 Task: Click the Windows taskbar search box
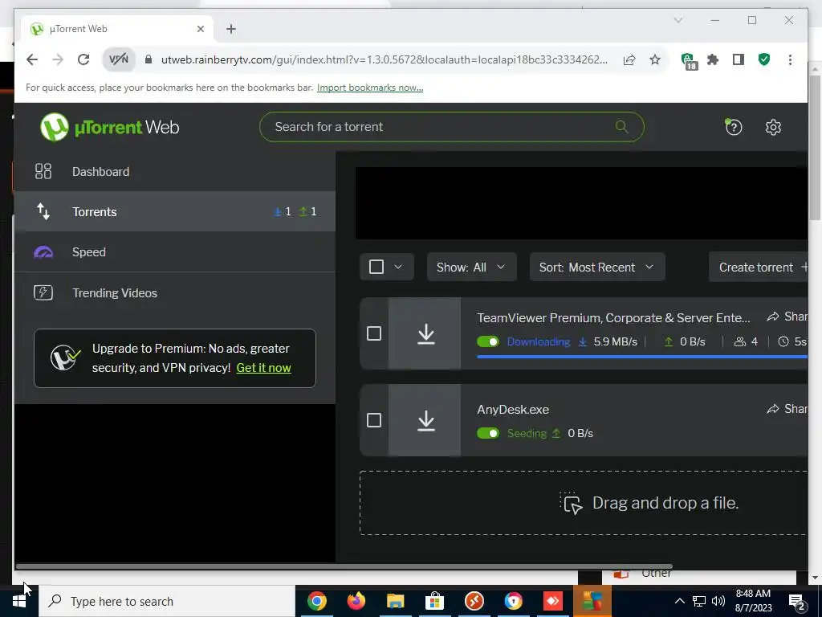pyautogui.click(x=167, y=601)
